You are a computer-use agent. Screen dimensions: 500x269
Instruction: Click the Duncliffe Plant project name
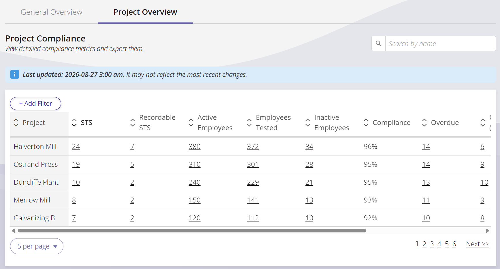tap(36, 182)
